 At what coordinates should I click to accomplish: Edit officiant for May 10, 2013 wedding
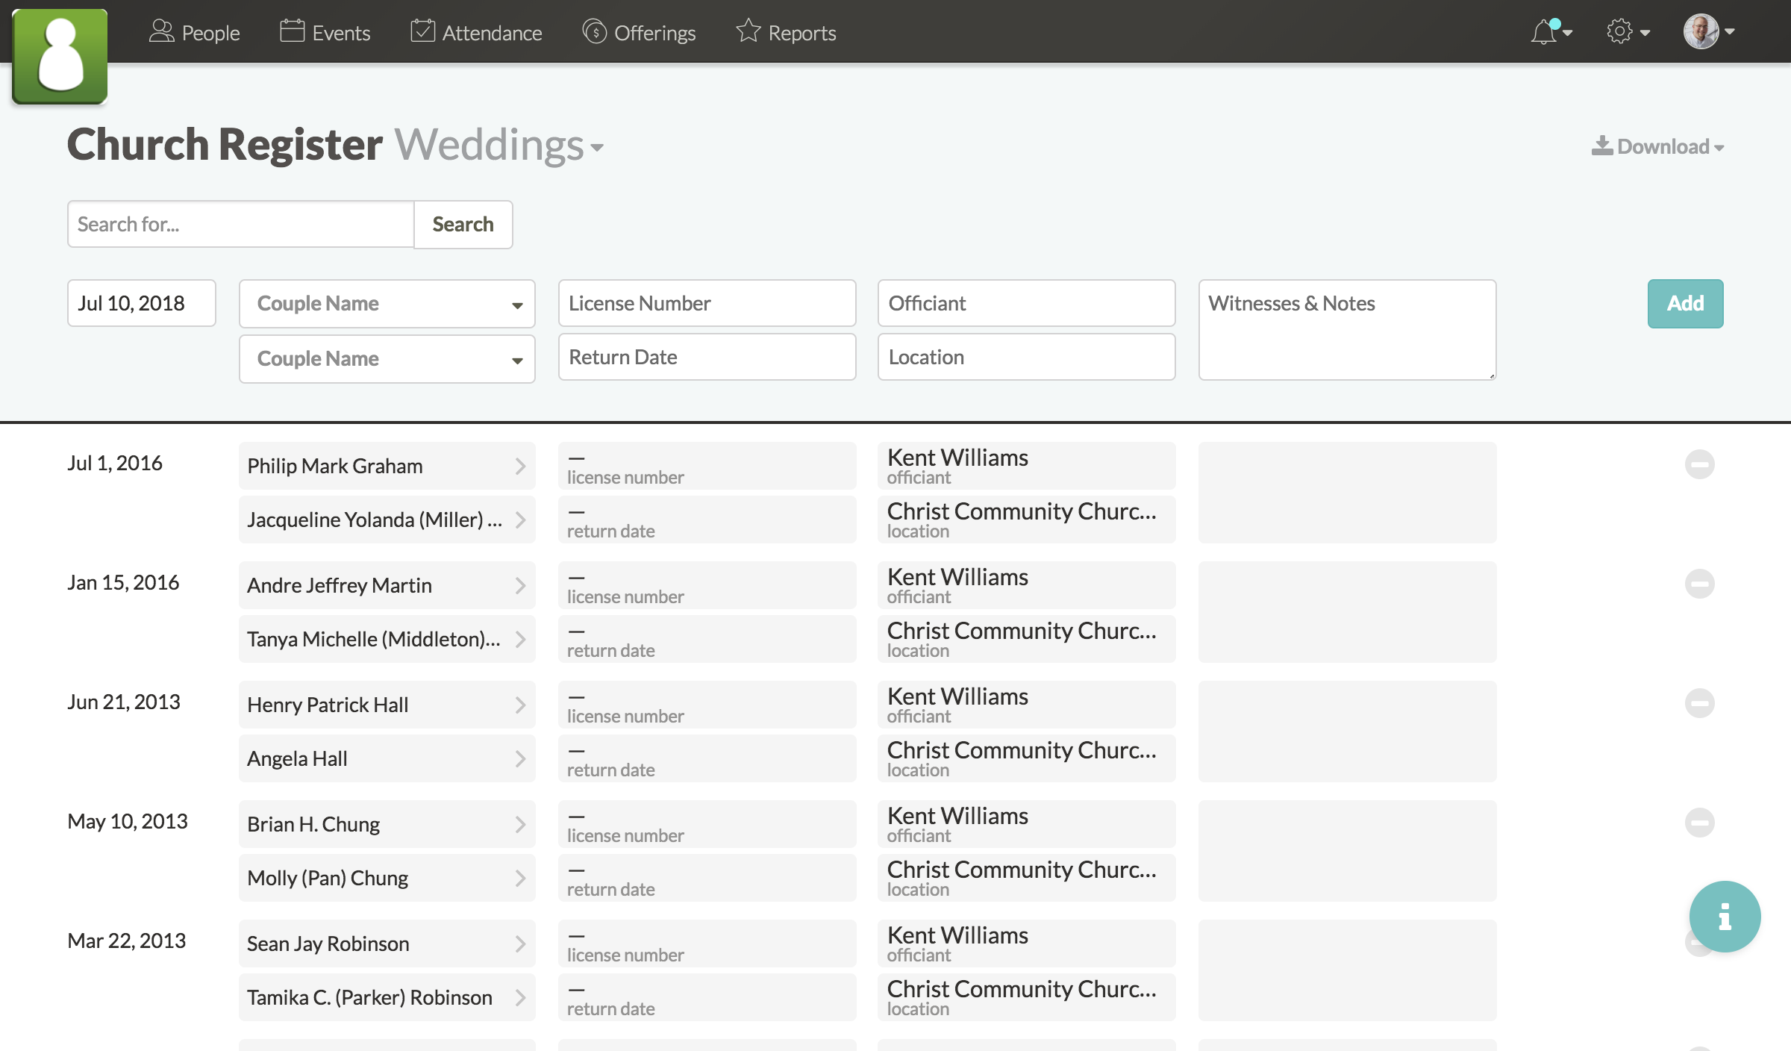1026,824
